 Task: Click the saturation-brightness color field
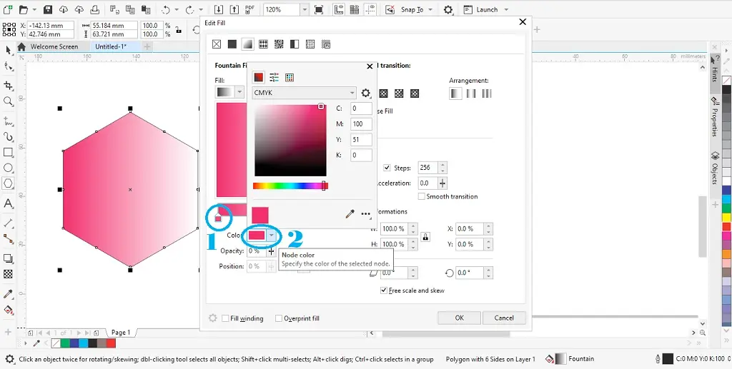[290, 140]
